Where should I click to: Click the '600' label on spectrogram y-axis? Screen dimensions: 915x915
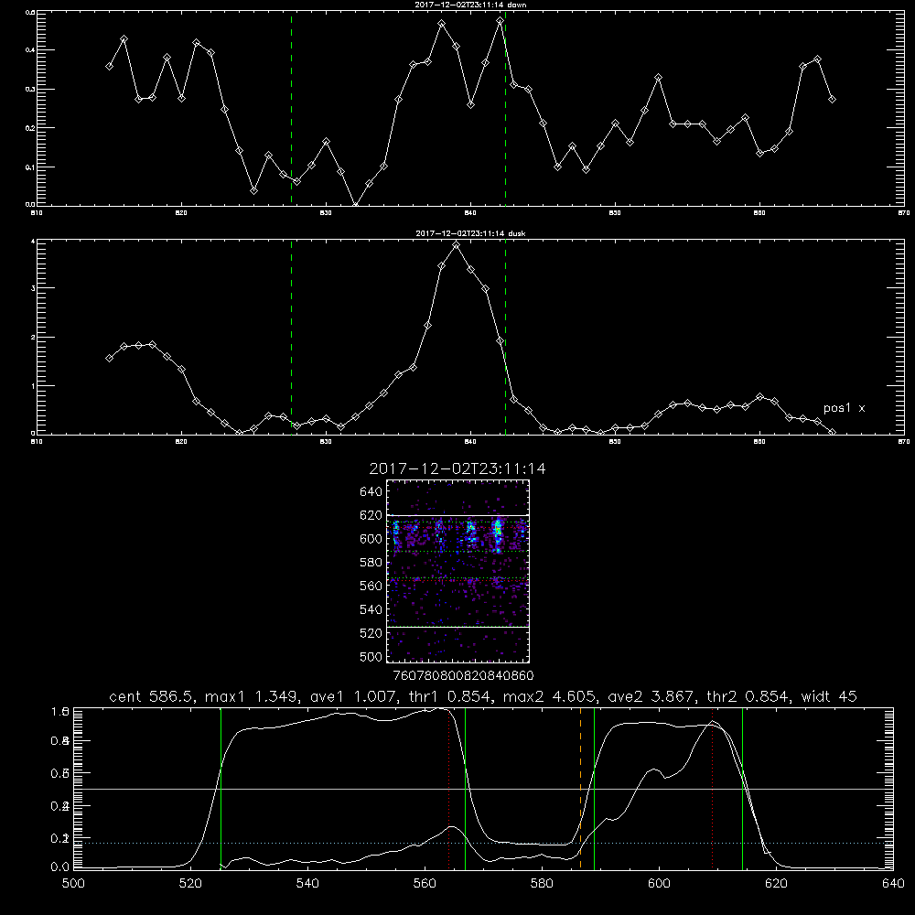pos(371,539)
